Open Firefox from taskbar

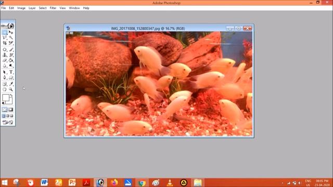[x=114, y=182]
